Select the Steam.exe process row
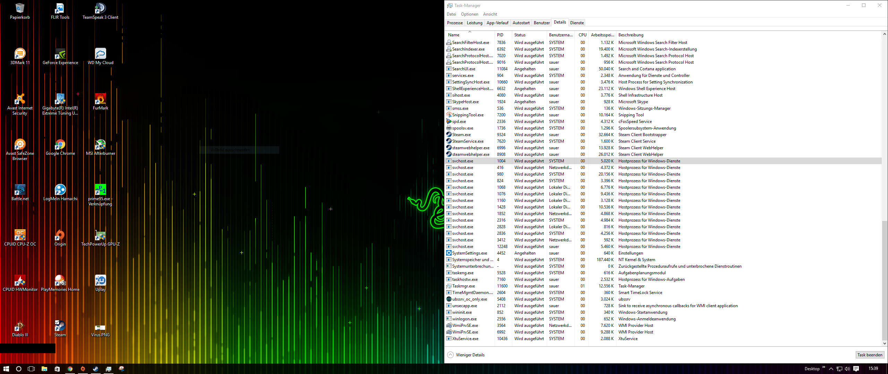888x374 pixels. pos(461,135)
